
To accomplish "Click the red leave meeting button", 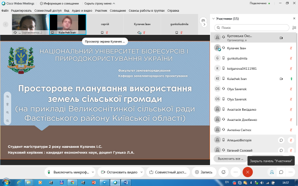I will (248, 172).
